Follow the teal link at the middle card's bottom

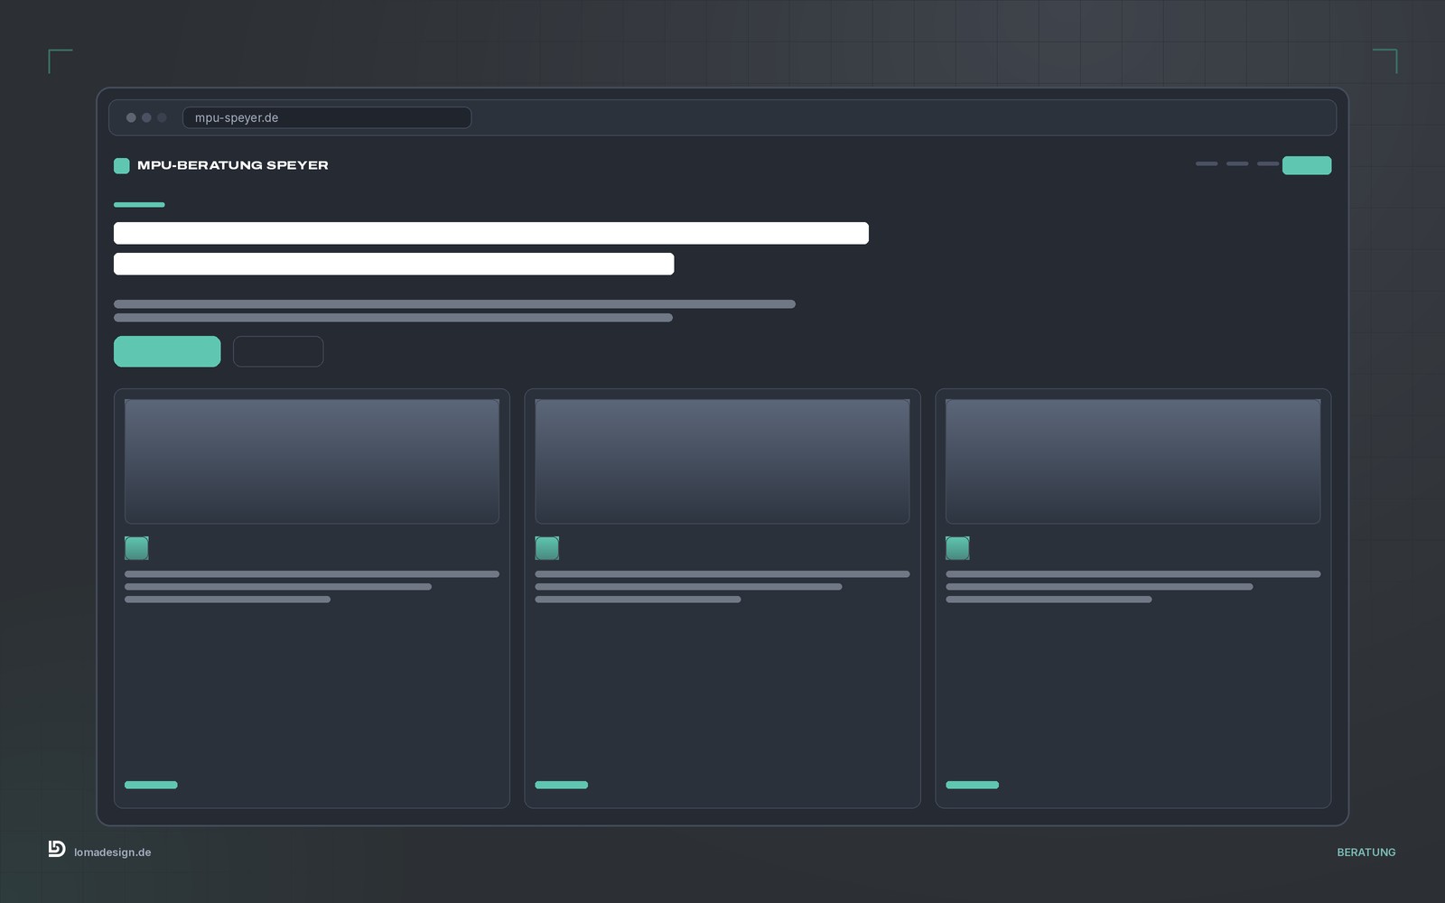click(562, 785)
